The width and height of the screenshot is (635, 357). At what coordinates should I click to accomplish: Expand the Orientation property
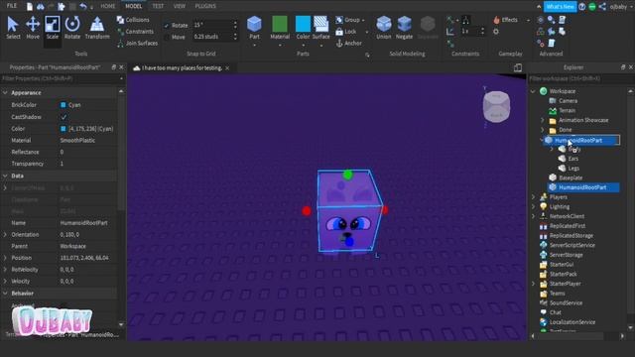tap(5, 234)
